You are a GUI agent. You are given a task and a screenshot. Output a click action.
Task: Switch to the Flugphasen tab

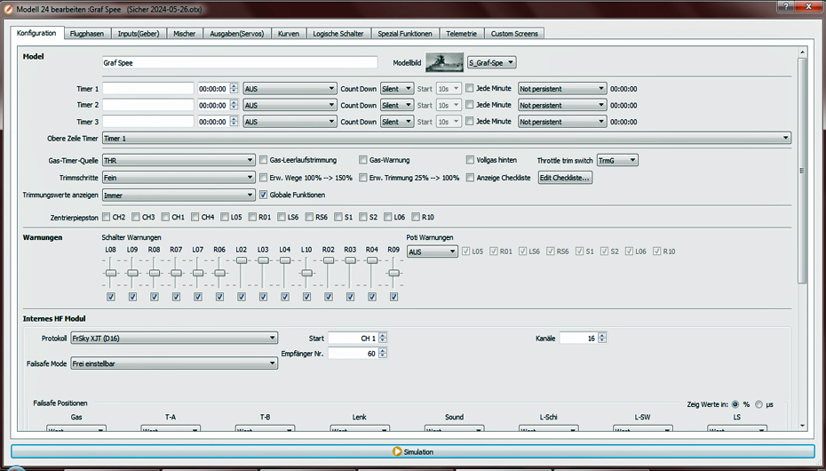87,34
